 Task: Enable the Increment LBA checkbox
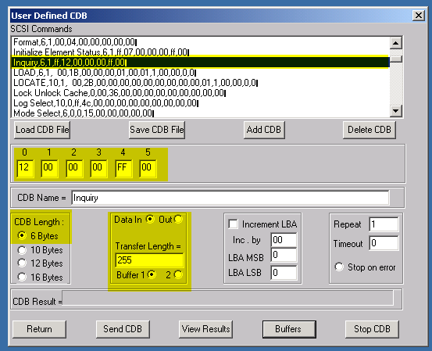[233, 224]
